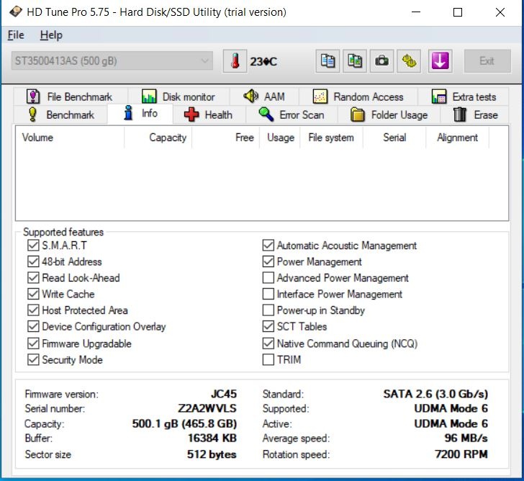The height and width of the screenshot is (481, 524).
Task: Toggle Automatic Acoustic Management checkbox
Action: tap(268, 246)
